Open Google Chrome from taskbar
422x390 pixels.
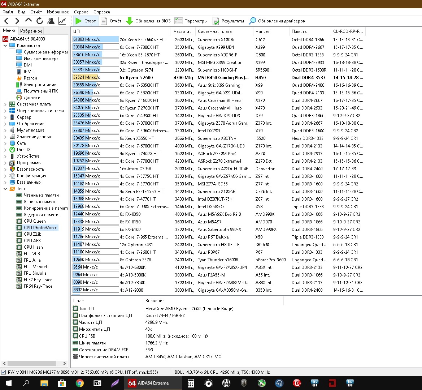(x=80, y=383)
